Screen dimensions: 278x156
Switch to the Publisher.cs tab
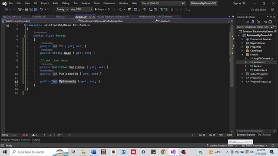tap(39, 16)
